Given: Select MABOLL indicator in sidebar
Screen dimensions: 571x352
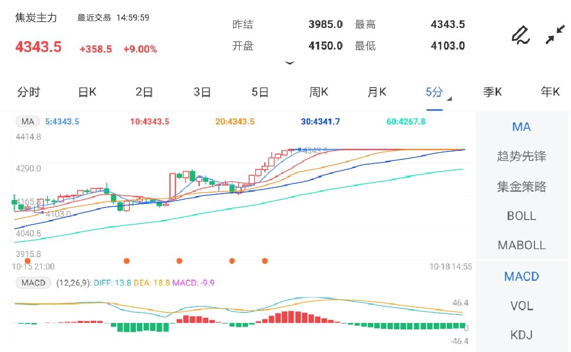Looking at the screenshot, I should pos(521,245).
